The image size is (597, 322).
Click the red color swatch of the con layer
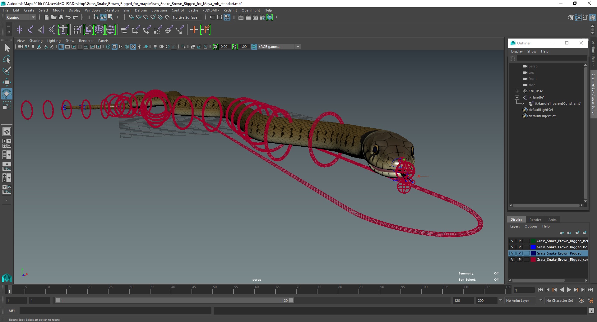point(533,260)
